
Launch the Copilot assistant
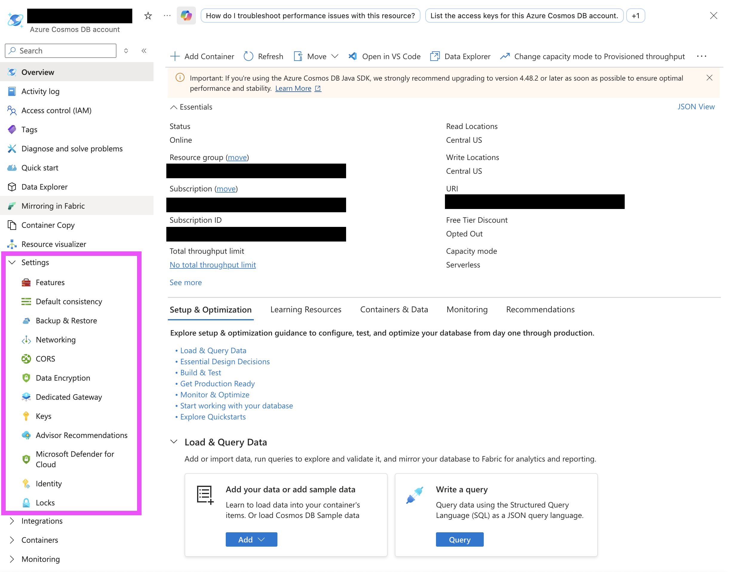[186, 16]
